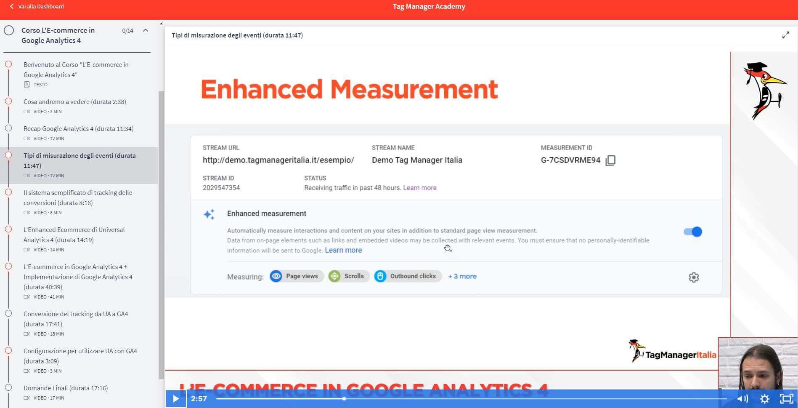798x408 pixels.
Task: Click the 'Tag Manager Academy' header title
Action: (429, 6)
